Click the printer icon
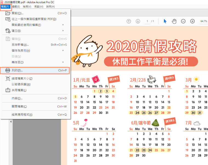Image resolution: width=208 pixels, height=165 pixels. tap(8, 70)
